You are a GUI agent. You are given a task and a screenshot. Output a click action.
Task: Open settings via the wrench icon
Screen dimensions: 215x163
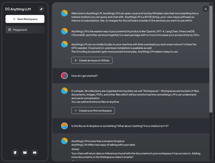(41, 9)
